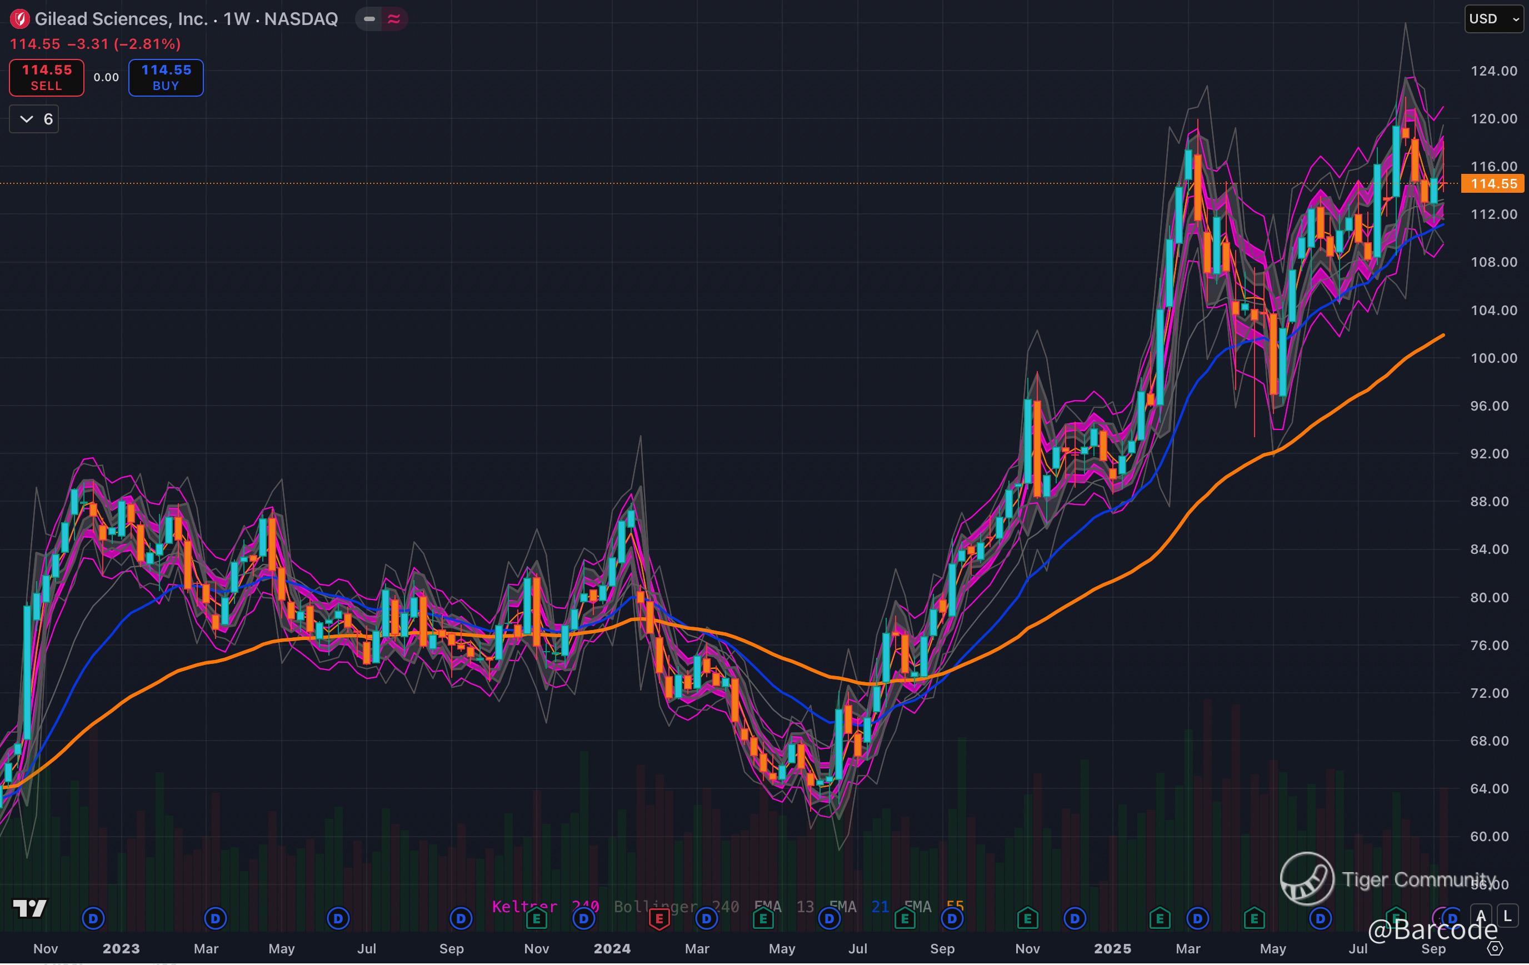The image size is (1529, 965).
Task: Click the pink approximate-equals indicator icon
Action: click(394, 19)
